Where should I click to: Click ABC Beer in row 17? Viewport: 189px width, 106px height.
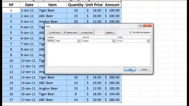pyautogui.click(x=53, y=100)
